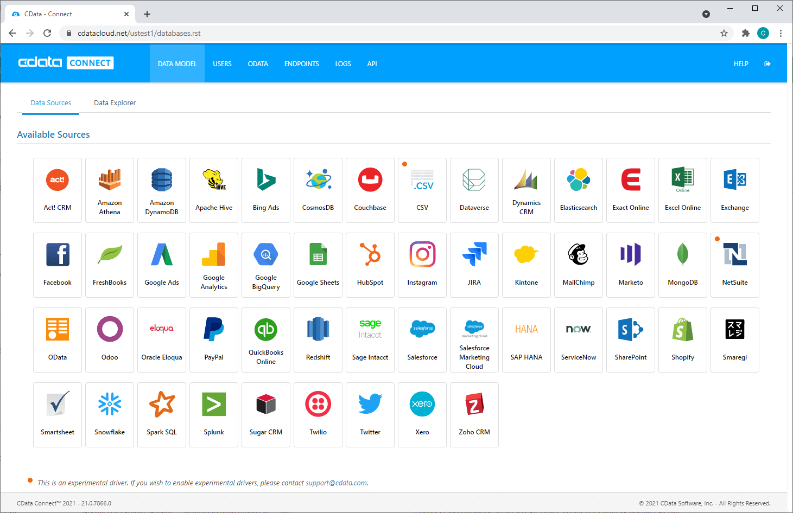This screenshot has width=793, height=513.
Task: Choose the Twitter data source icon
Action: coord(370,414)
